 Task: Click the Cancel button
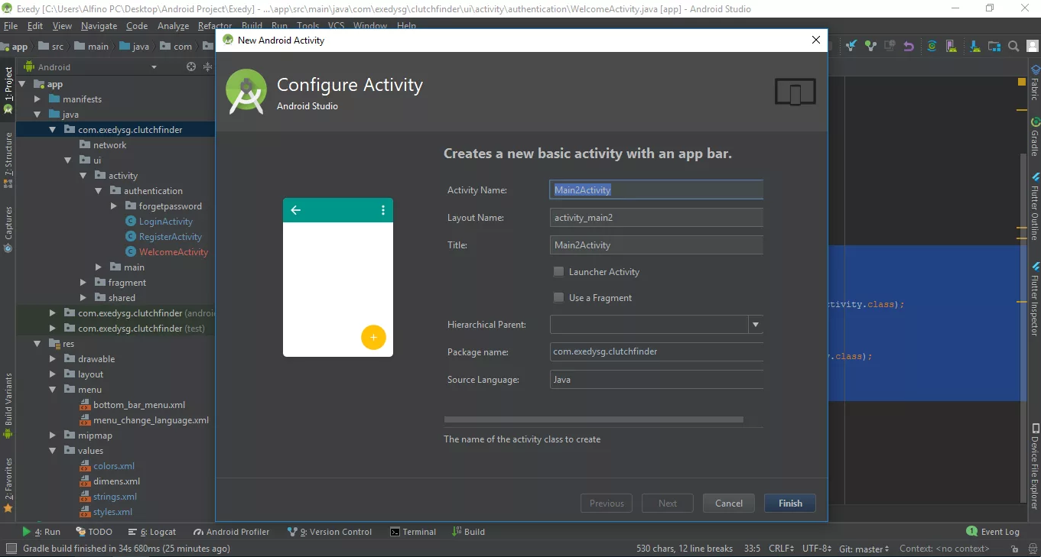click(728, 503)
